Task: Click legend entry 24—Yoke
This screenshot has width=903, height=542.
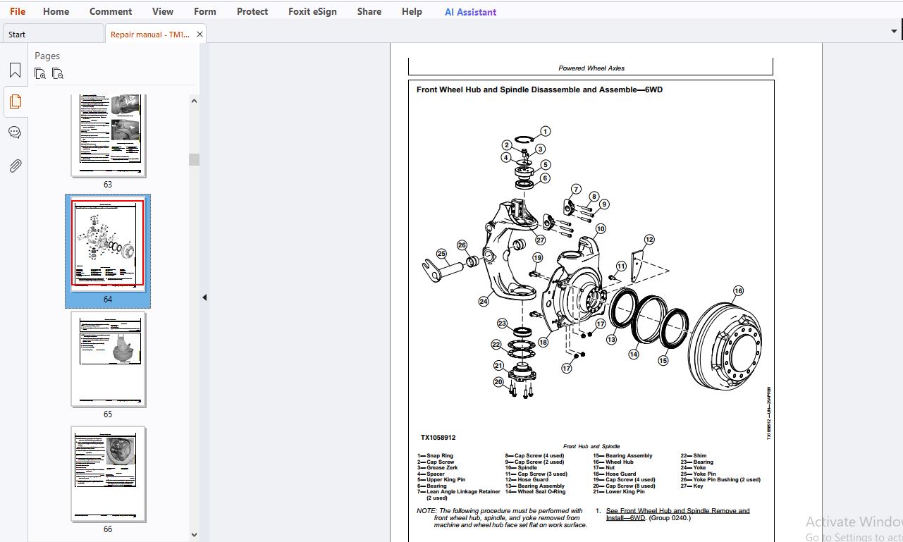Action: point(693,468)
